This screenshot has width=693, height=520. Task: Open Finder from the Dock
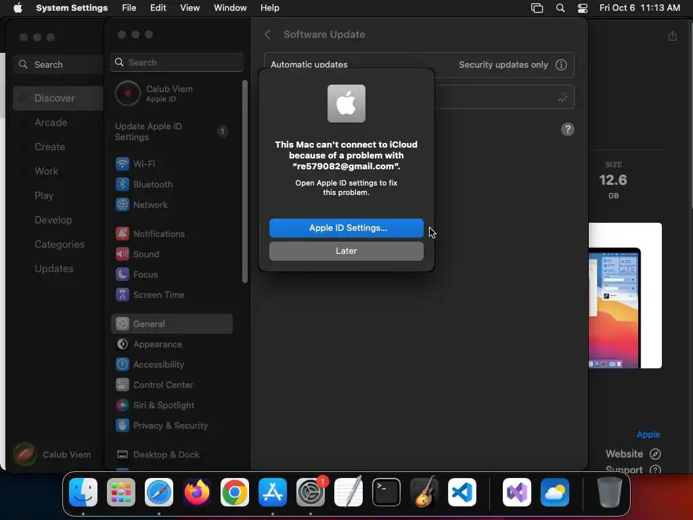click(x=83, y=492)
